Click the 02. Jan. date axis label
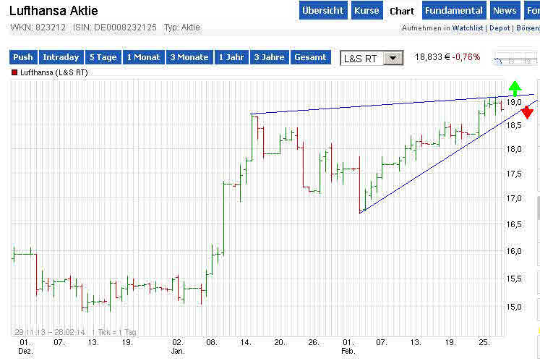The image size is (540, 361). click(x=178, y=347)
